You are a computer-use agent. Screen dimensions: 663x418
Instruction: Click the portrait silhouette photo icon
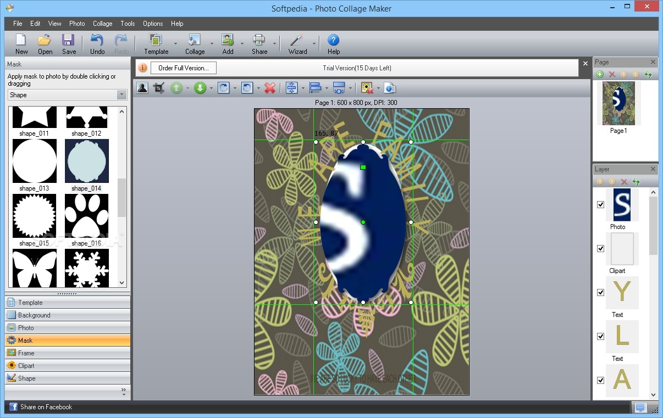pos(142,88)
